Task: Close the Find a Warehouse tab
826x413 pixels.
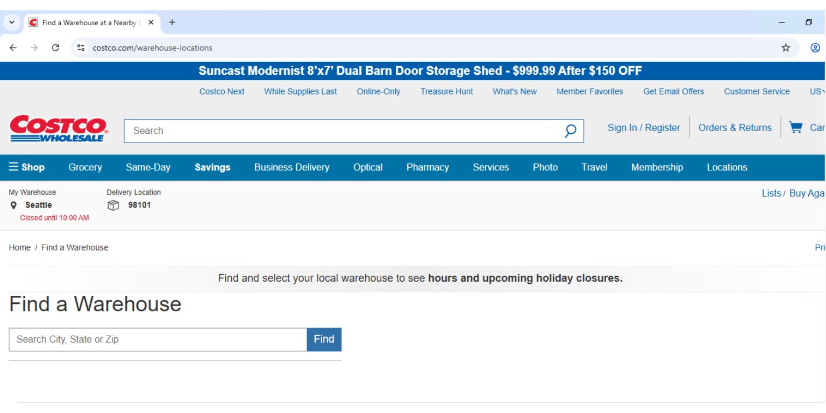Action: 151,23
